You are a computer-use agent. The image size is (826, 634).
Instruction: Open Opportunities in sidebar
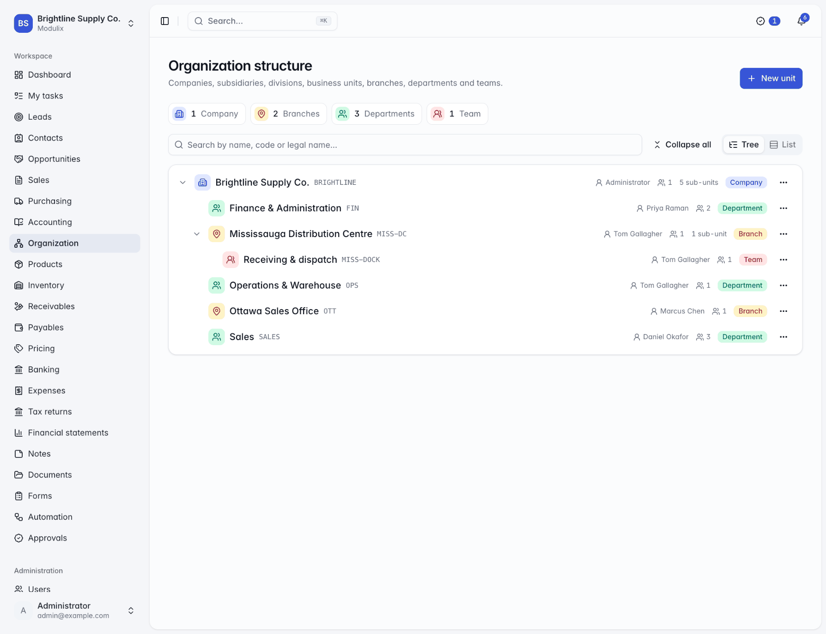point(75,159)
